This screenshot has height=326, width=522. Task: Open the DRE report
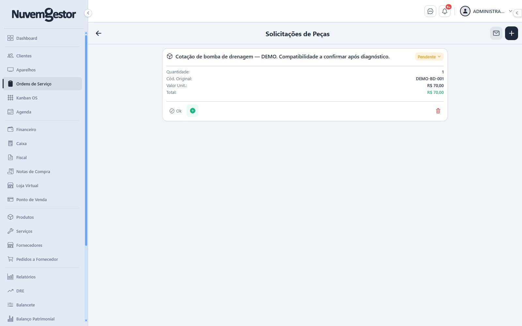pyautogui.click(x=42, y=291)
